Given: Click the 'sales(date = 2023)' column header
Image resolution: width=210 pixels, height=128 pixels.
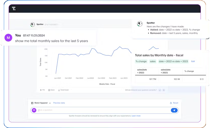Looking at the screenshot, I should pyautogui.click(x=167, y=71).
